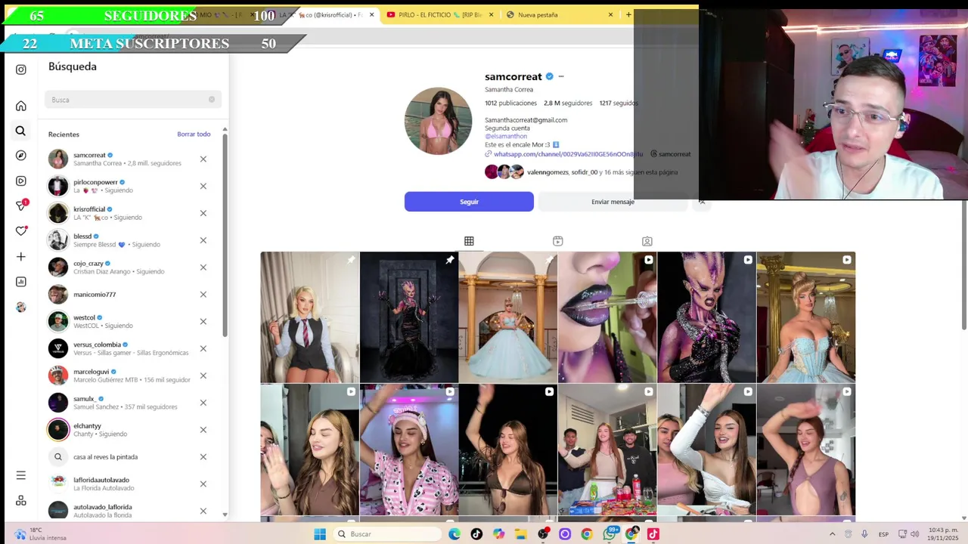
Task: Click Borrar todo link
Action: [x=194, y=134]
